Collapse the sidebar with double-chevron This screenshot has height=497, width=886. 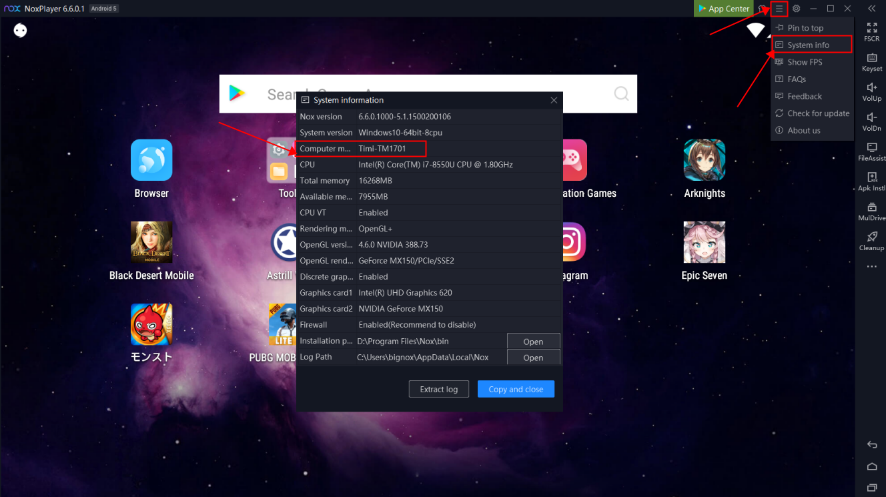[x=871, y=9]
